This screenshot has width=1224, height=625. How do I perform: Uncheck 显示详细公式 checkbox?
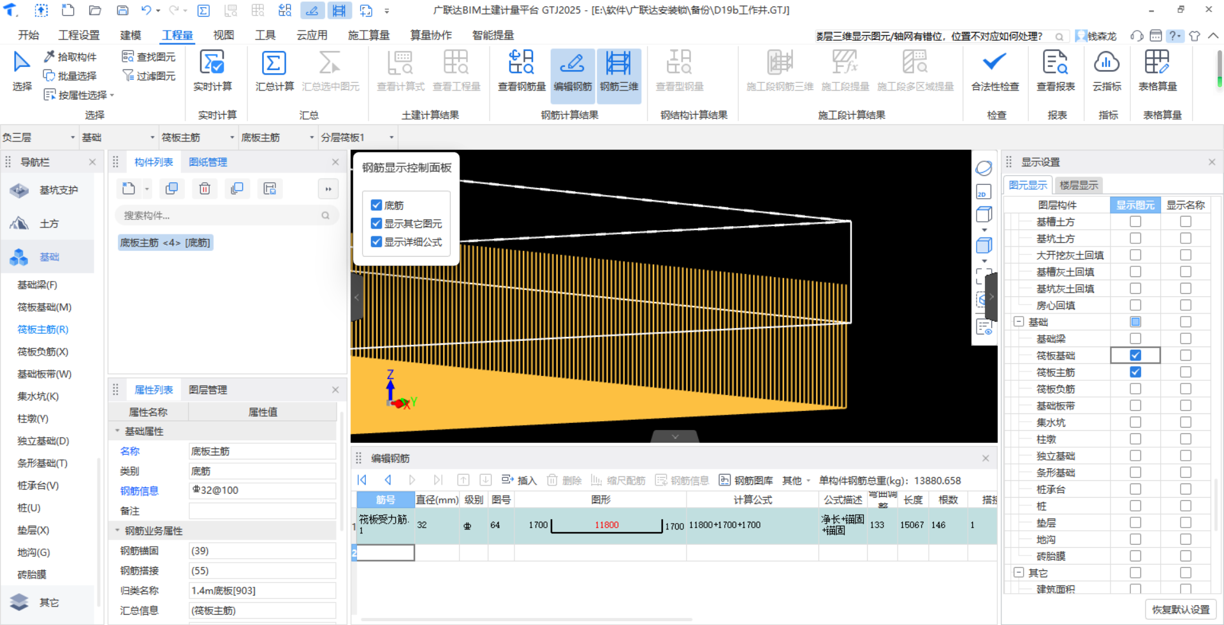pyautogui.click(x=376, y=242)
